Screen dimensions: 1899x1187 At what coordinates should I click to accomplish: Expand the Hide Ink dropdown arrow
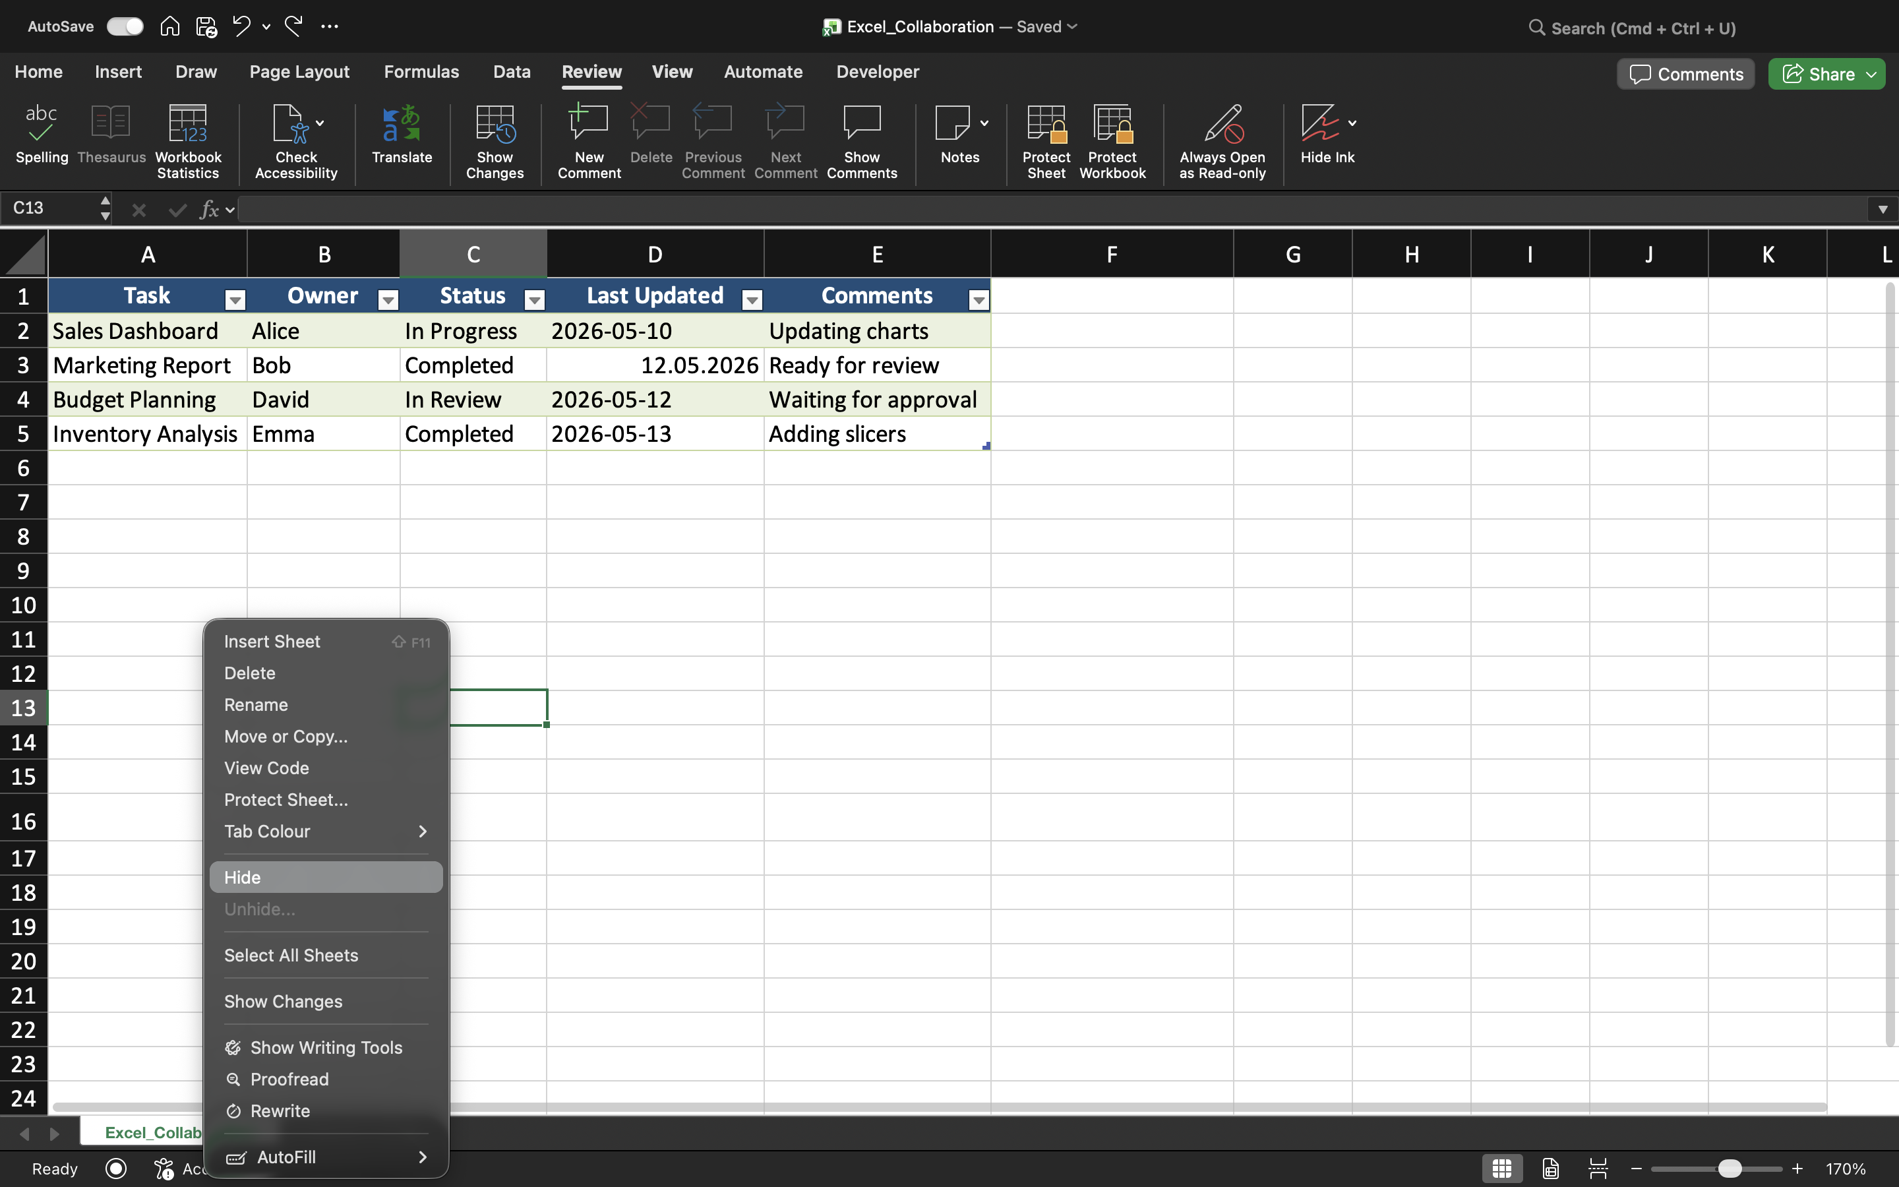pyautogui.click(x=1352, y=123)
